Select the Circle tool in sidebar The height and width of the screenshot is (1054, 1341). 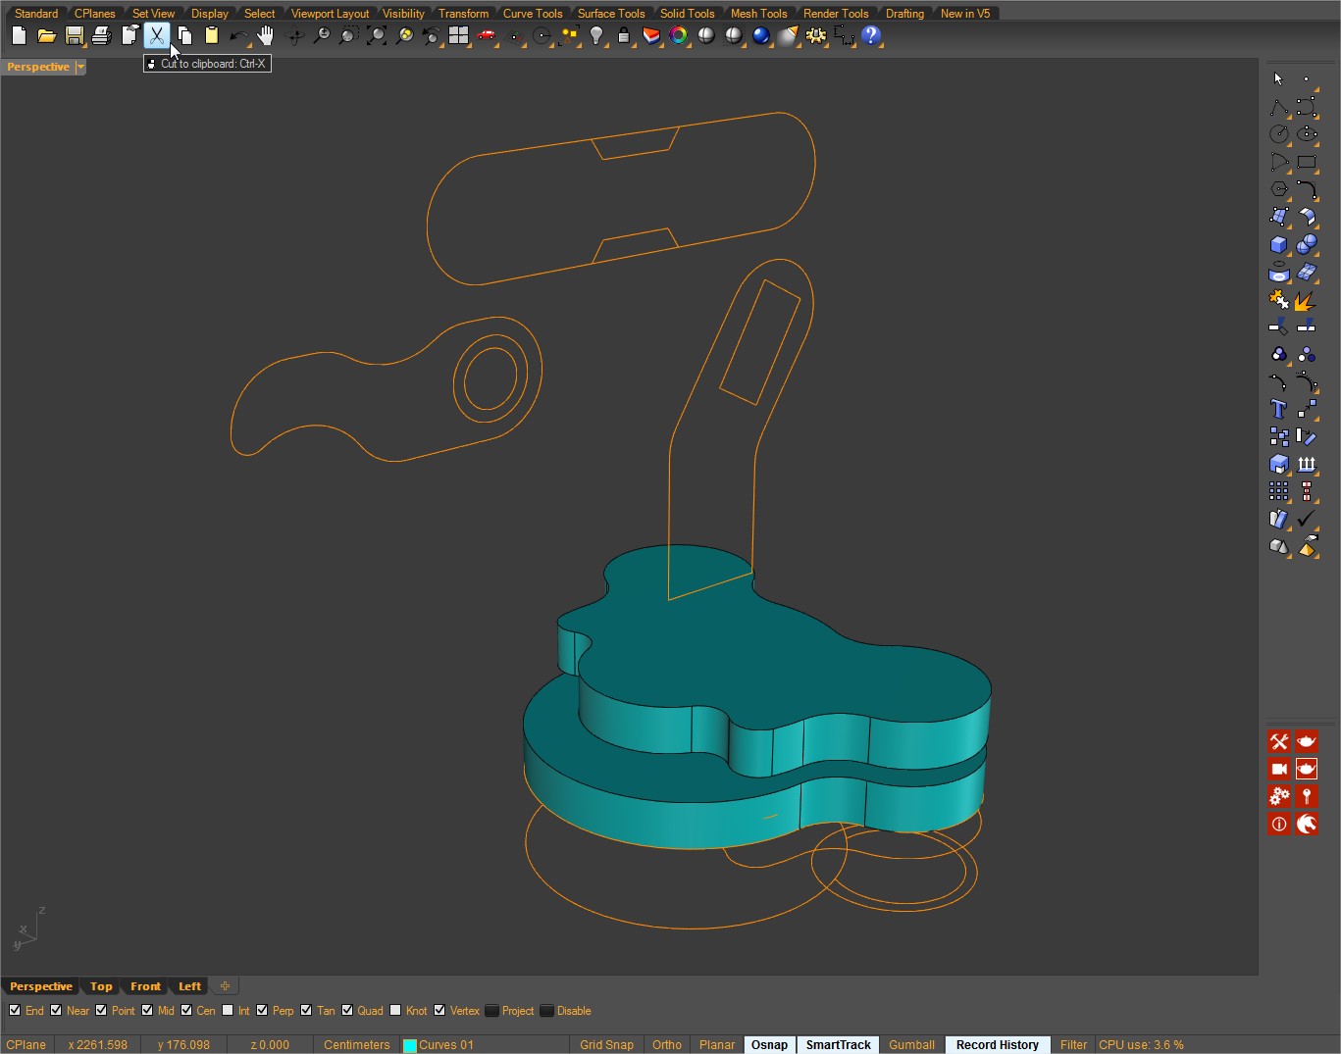(1278, 134)
